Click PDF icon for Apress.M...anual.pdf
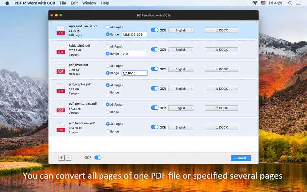 click(60, 30)
